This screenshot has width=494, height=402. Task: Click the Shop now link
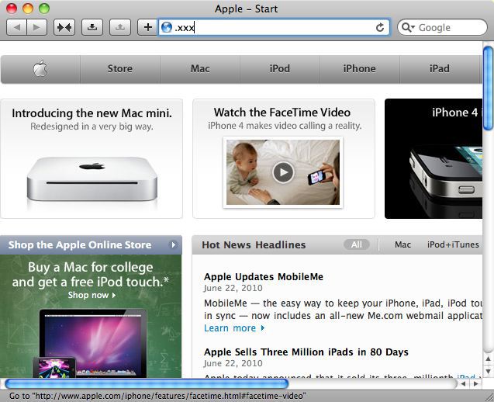[92, 295]
